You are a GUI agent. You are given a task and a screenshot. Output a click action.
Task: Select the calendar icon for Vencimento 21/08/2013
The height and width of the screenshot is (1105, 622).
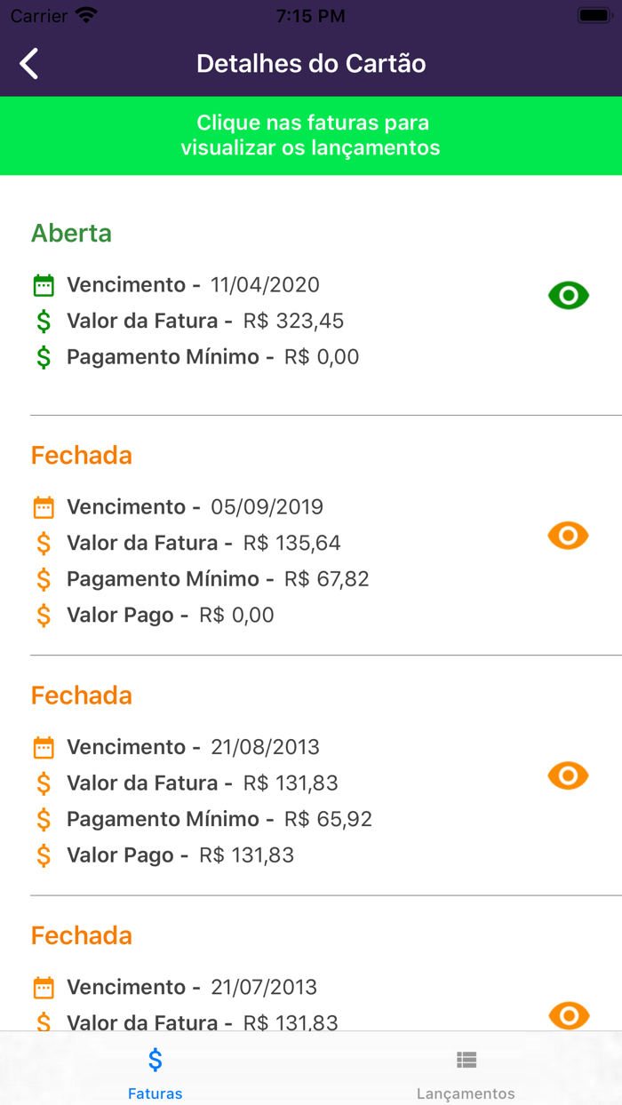tap(42, 747)
